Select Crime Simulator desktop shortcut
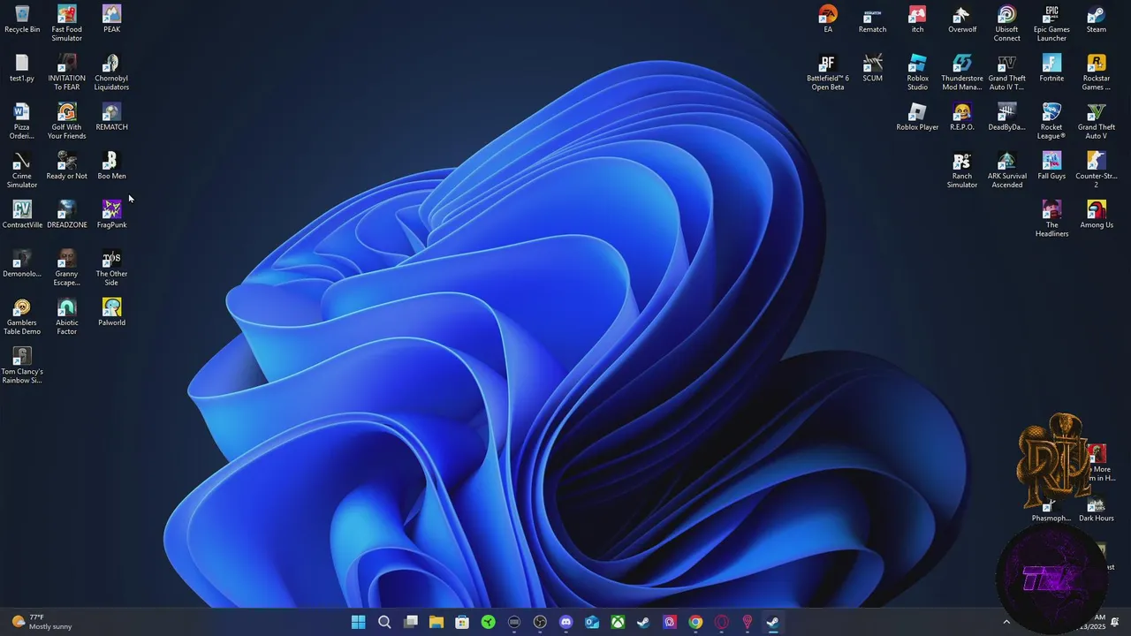1131x636 pixels. tap(22, 170)
